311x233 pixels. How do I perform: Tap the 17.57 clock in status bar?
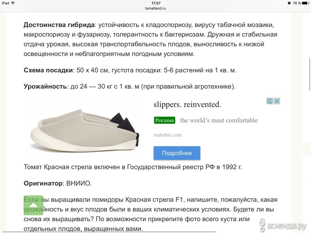point(156,3)
